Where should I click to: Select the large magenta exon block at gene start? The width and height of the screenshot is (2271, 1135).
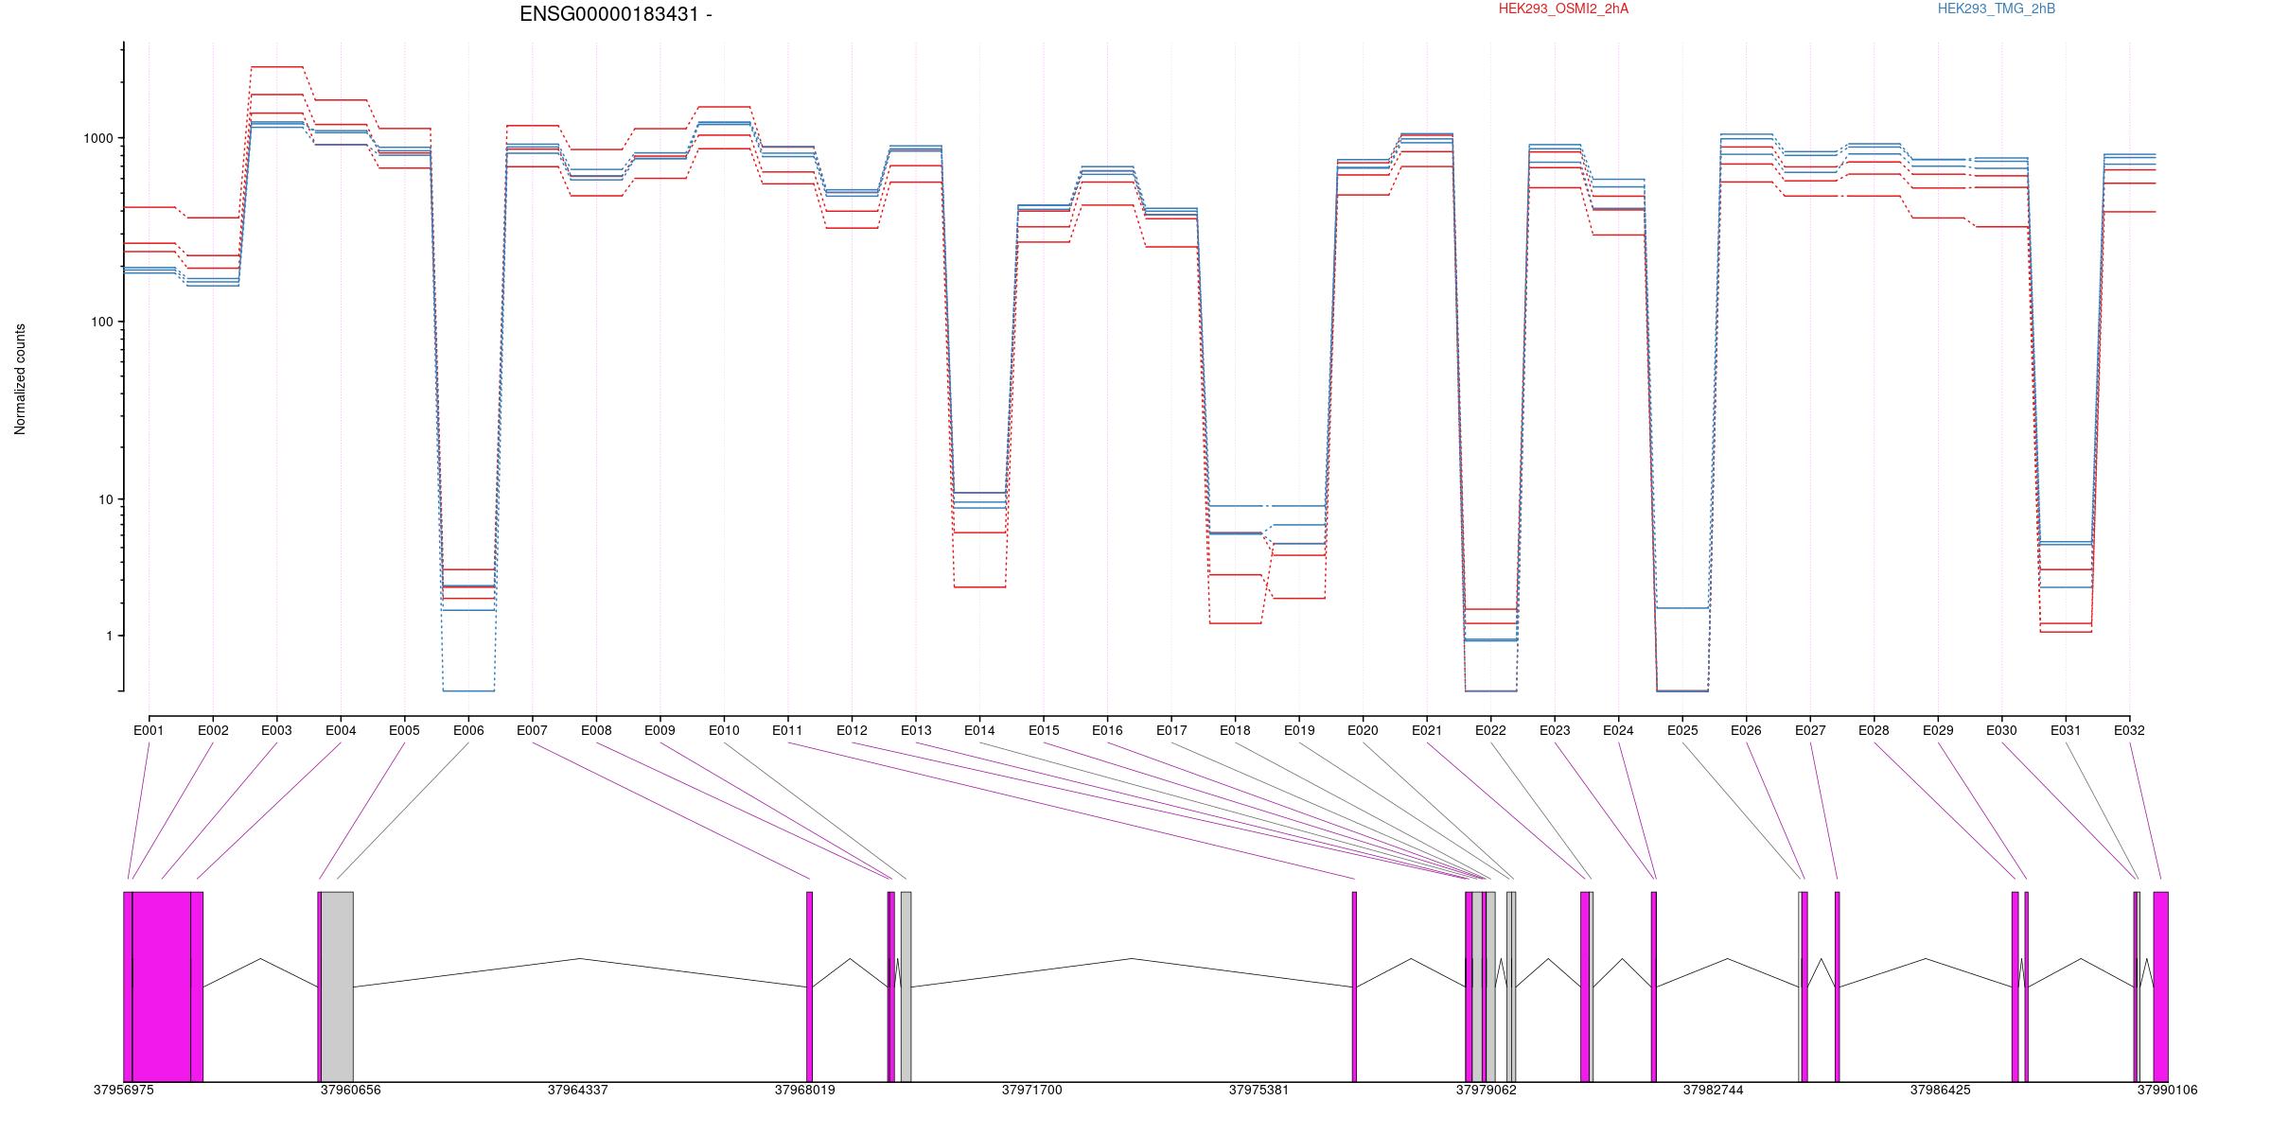pos(162,987)
